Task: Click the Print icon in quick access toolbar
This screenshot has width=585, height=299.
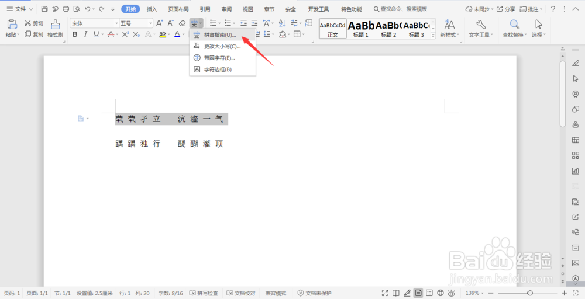Action: 66,9
